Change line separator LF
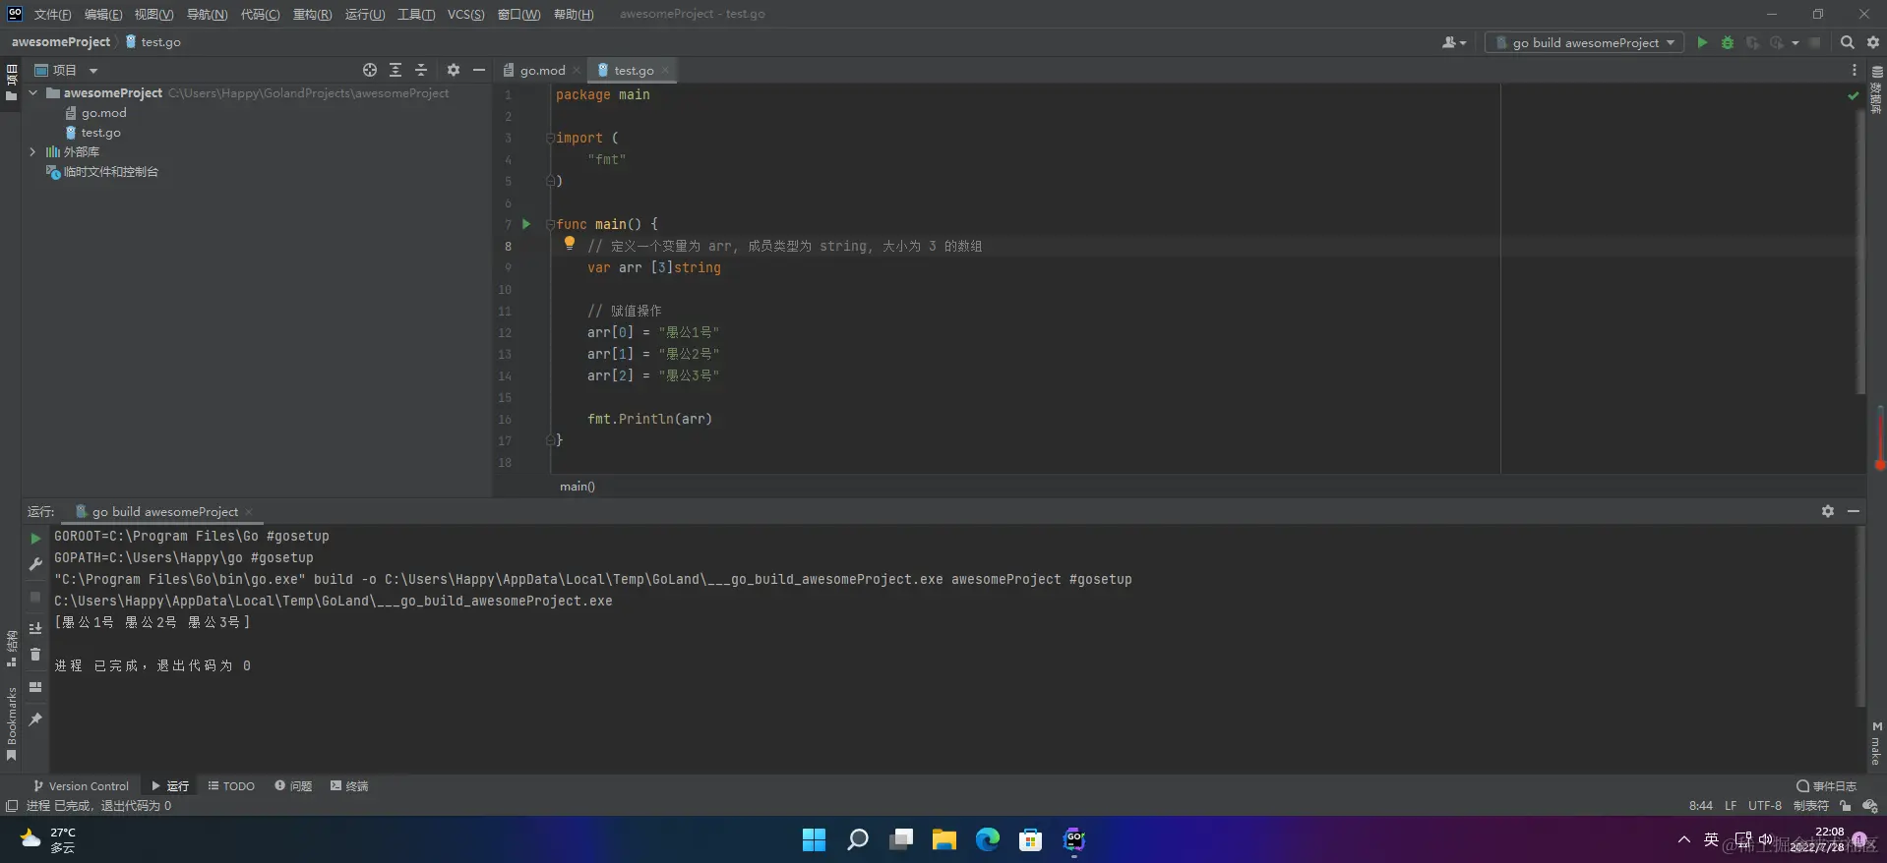The image size is (1887, 863). coord(1730,805)
